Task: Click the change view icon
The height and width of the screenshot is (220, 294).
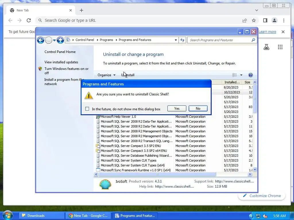Action: click(234, 75)
